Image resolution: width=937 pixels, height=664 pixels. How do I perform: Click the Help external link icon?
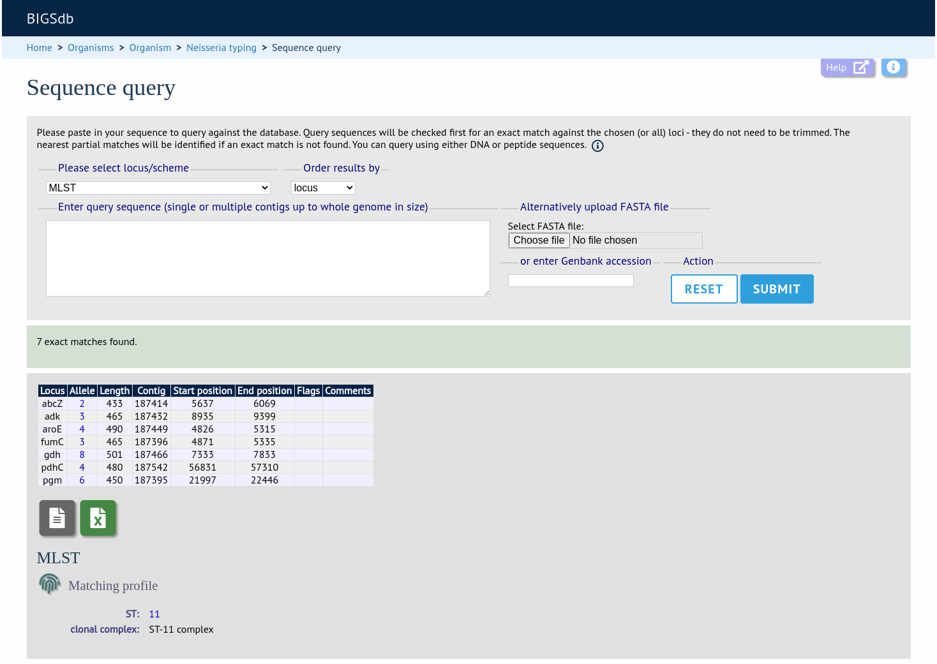(860, 67)
